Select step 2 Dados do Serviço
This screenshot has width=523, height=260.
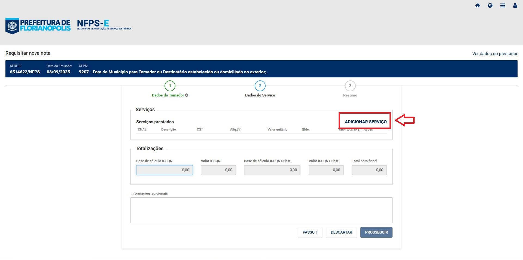(x=260, y=86)
